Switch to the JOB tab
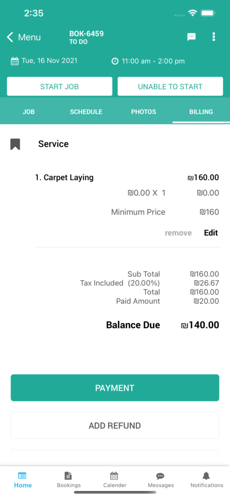 [29, 112]
